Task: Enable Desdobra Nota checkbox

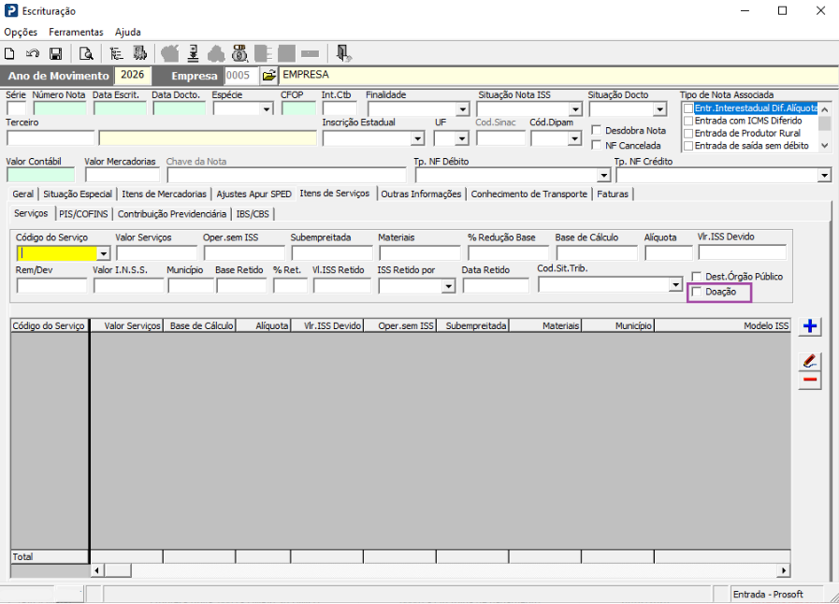Action: (x=596, y=130)
